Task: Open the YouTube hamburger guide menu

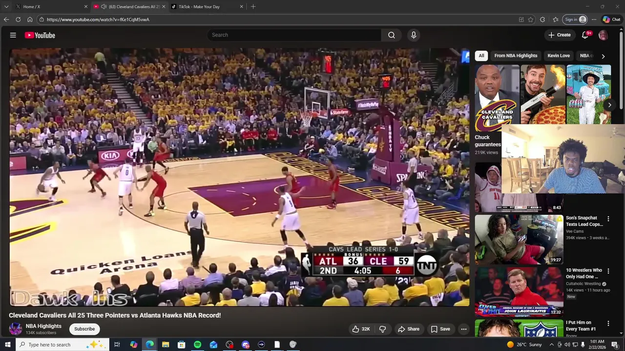Action: click(13, 35)
